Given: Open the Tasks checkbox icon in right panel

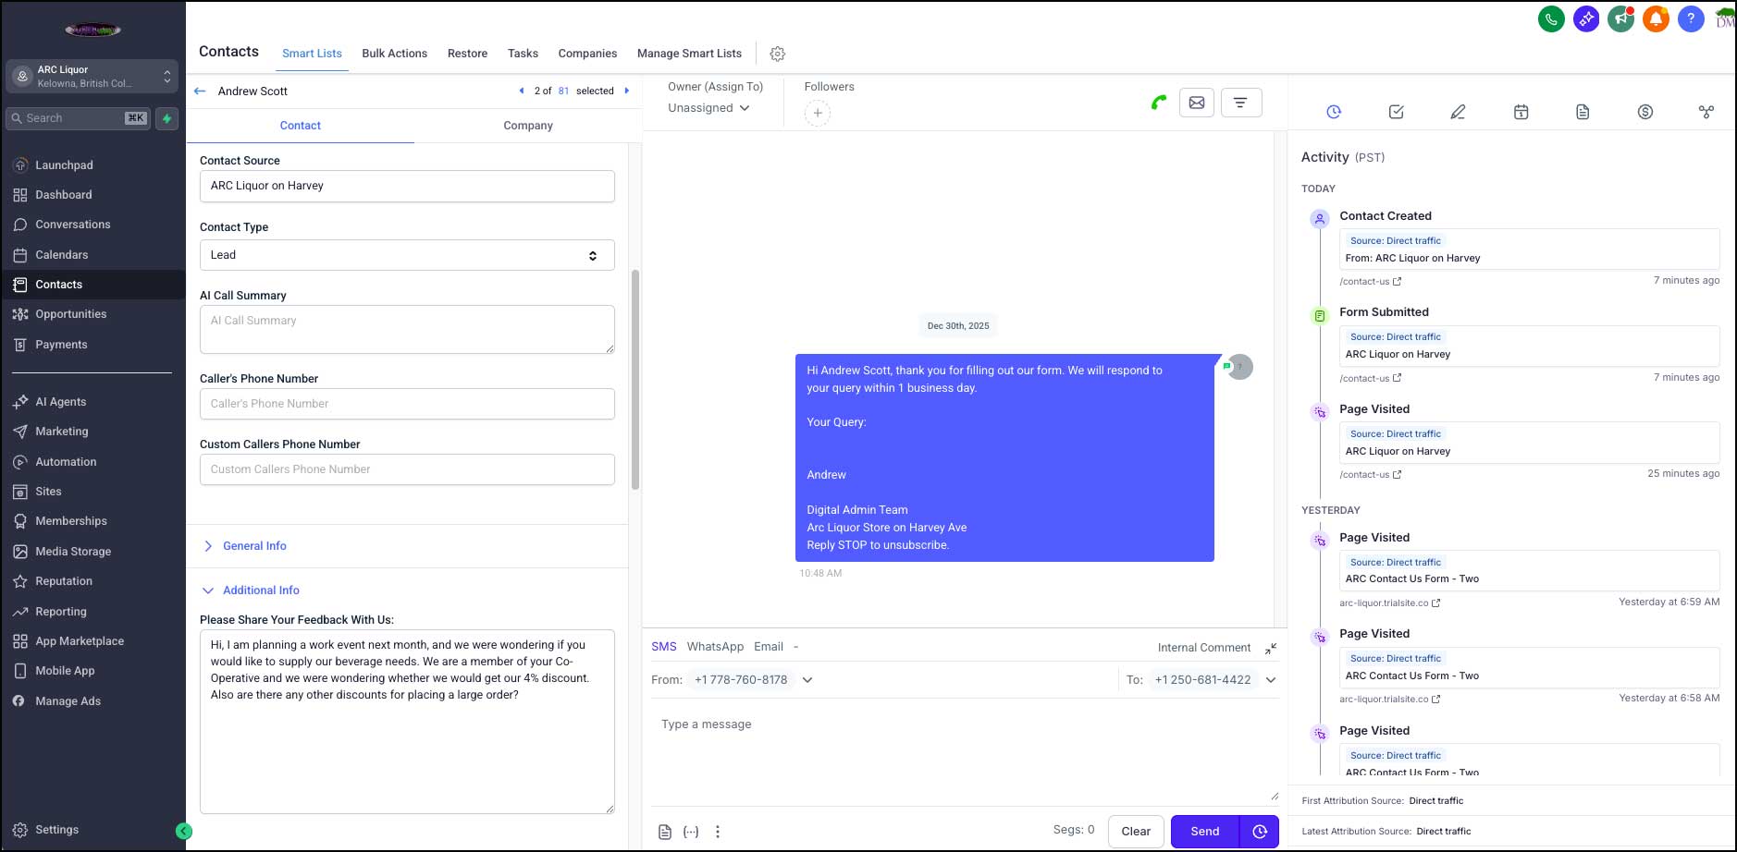Looking at the screenshot, I should (1396, 112).
